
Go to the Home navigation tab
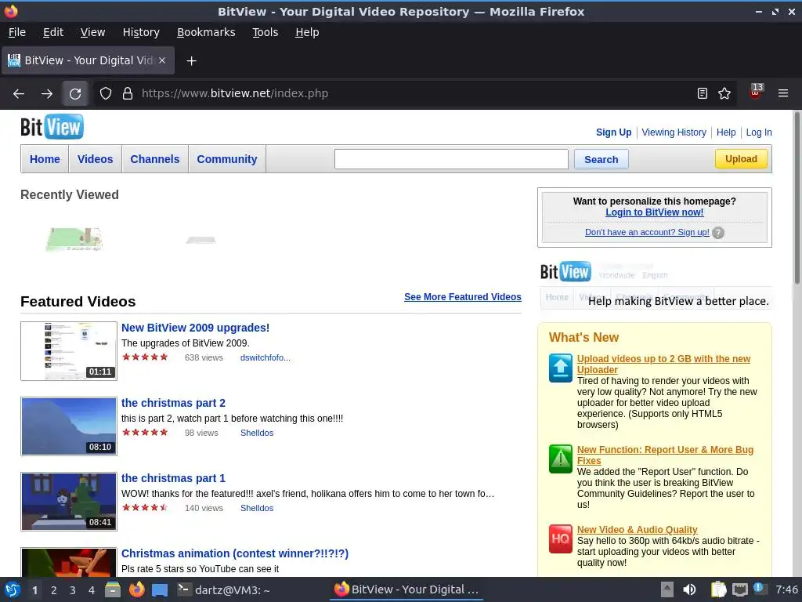tap(45, 159)
